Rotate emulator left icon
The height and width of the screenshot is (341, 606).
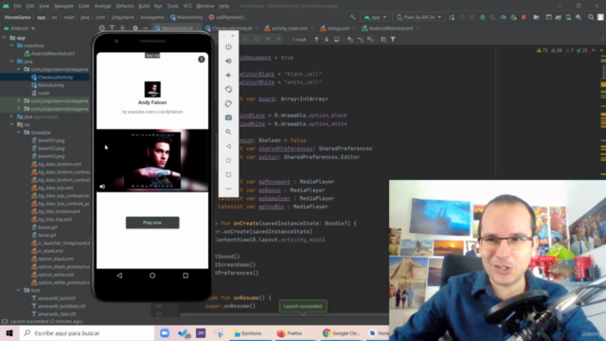click(228, 89)
